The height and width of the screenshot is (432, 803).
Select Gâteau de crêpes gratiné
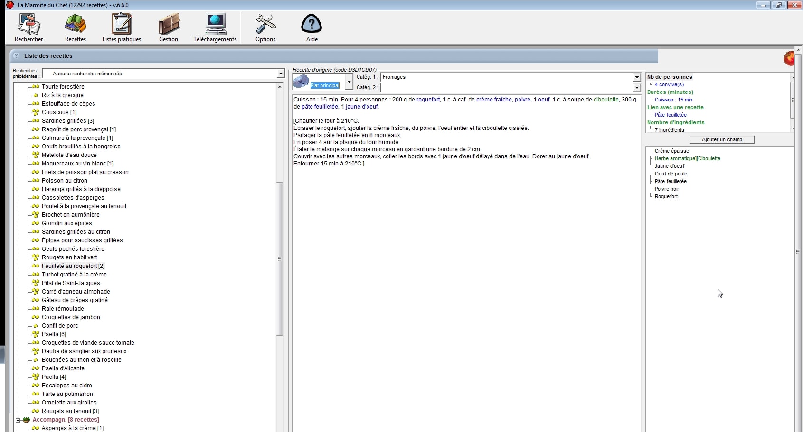pyautogui.click(x=75, y=300)
